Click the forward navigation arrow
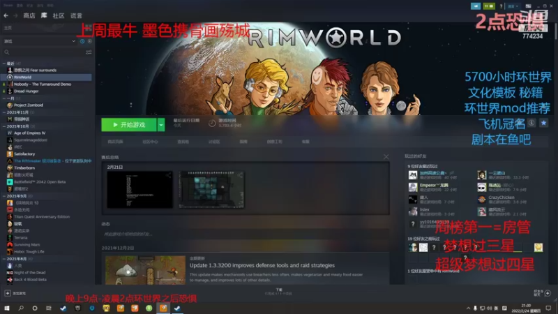 (x=15, y=15)
